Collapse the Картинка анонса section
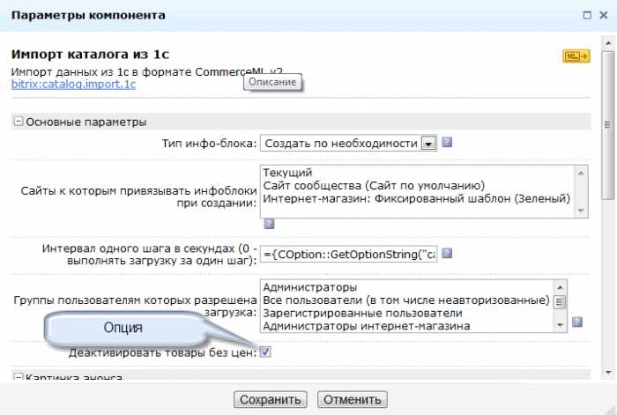Viewport: 617px width, 415px height. (x=19, y=376)
